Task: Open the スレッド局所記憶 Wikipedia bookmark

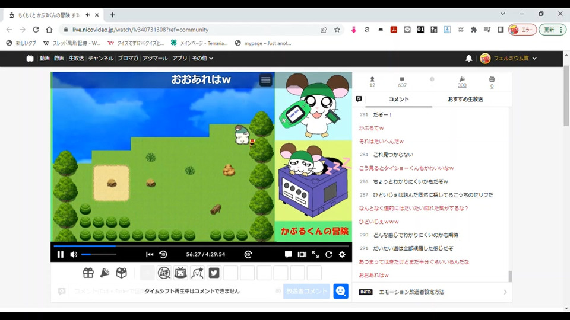Action: click(72, 43)
